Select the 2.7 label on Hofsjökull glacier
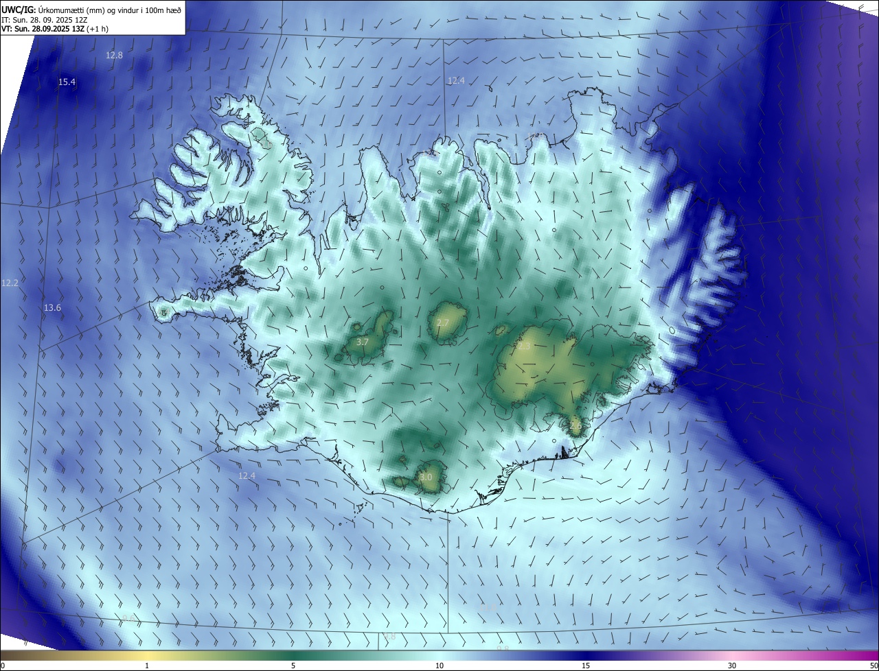This screenshot has width=879, height=671. point(442,322)
